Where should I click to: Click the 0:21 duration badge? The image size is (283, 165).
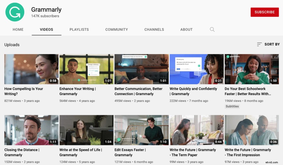218,81
